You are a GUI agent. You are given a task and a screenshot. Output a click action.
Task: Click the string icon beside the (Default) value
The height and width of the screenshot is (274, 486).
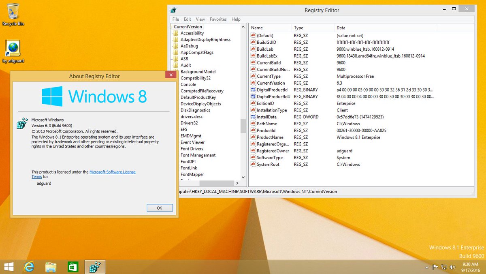(254, 36)
